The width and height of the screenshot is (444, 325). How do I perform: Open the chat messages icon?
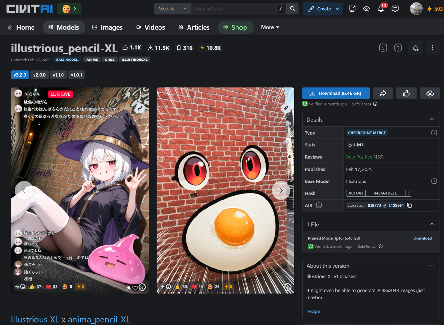(x=395, y=9)
